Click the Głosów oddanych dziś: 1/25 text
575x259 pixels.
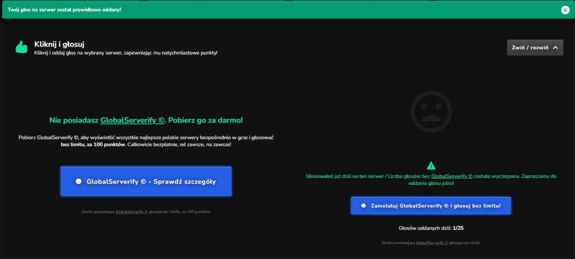(x=431, y=228)
